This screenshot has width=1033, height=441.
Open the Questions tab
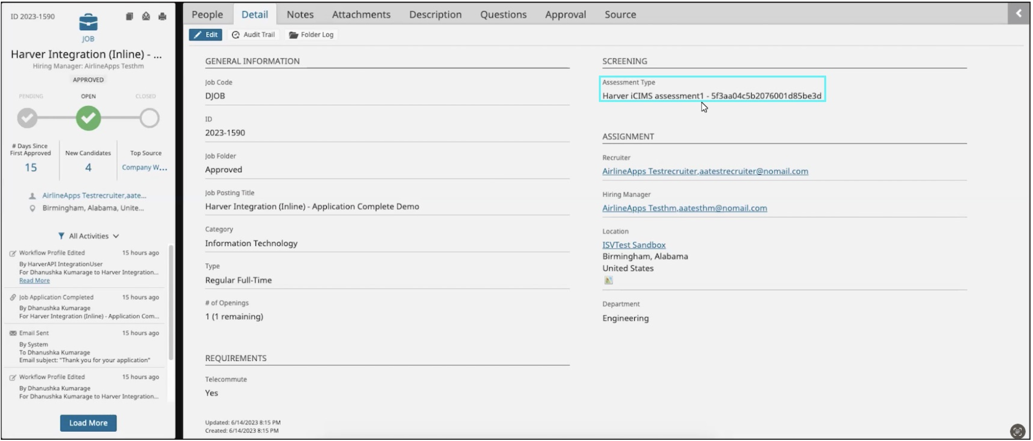[503, 14]
